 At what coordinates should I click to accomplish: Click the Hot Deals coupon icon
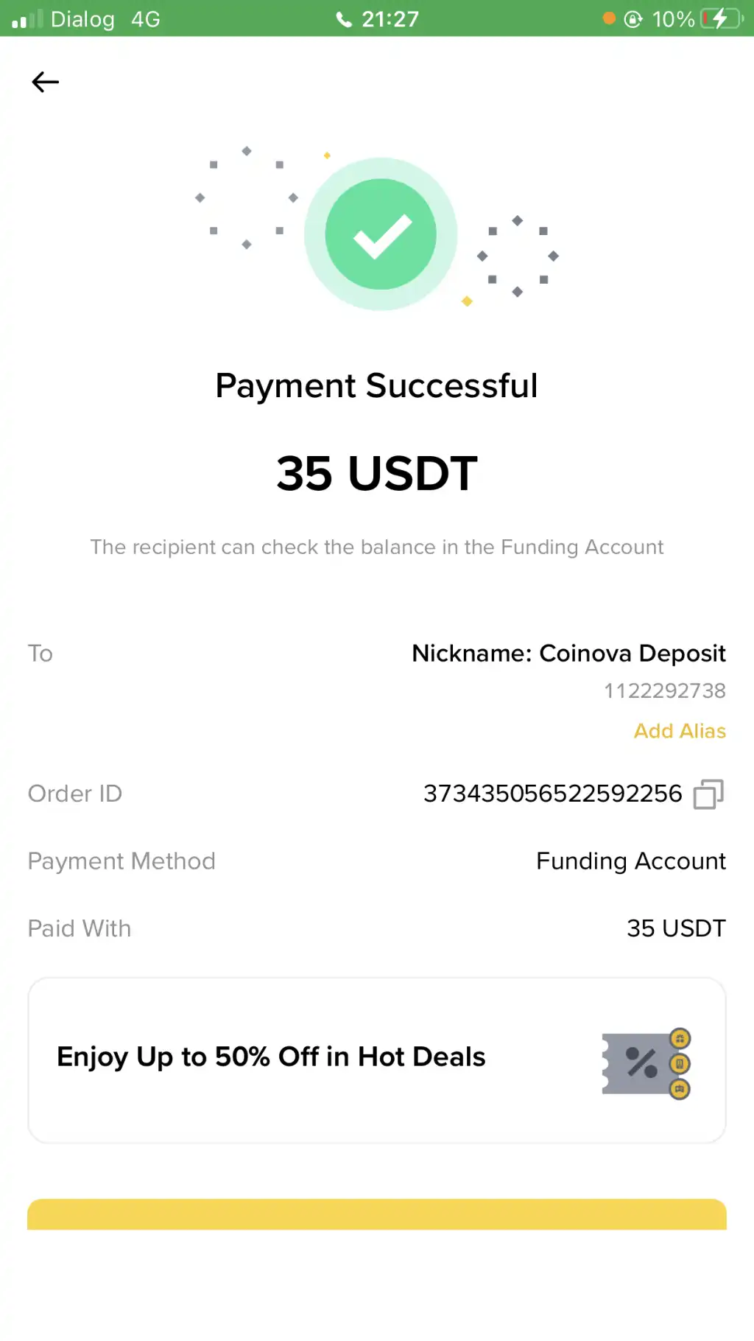coord(646,1063)
